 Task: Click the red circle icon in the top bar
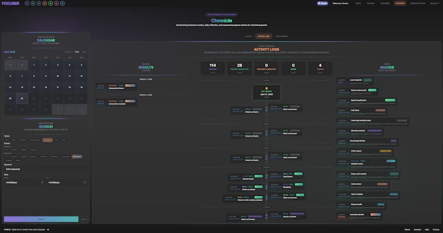56,3
